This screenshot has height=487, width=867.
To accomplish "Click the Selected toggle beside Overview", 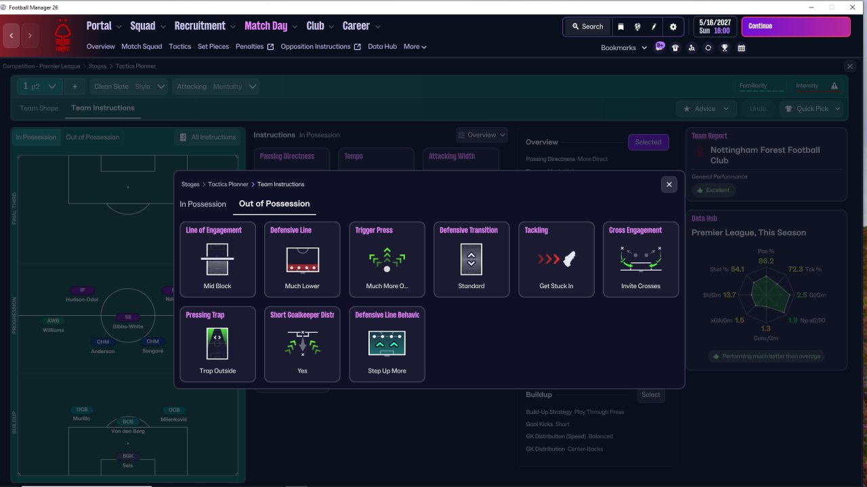I will pyautogui.click(x=648, y=142).
